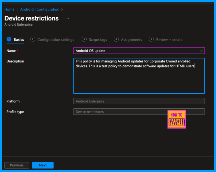Click the step 1 circle icon
The height and width of the screenshot is (172, 216).
coord(9,39)
